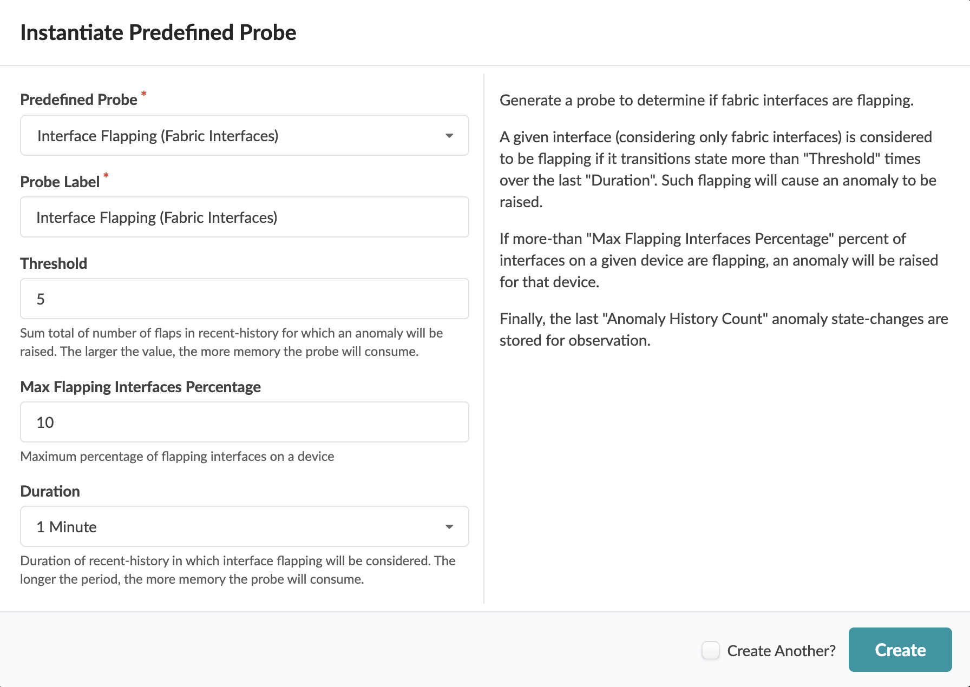Viewport: 970px width, 687px height.
Task: Focus the Probe Label text field
Action: coord(244,217)
